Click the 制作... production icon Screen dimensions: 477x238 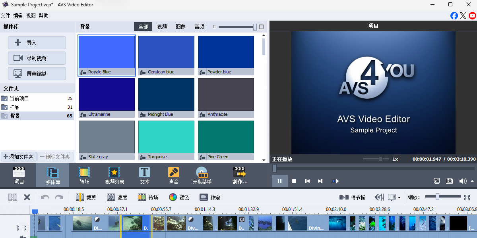(x=240, y=175)
